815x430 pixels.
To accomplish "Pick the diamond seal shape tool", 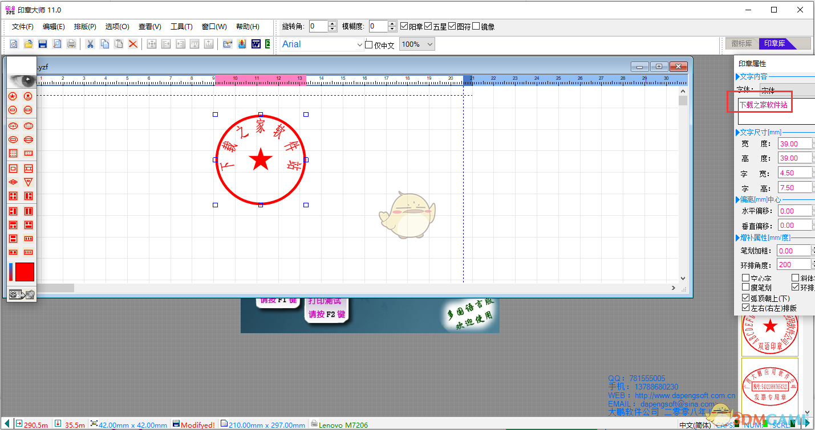I will (13, 182).
